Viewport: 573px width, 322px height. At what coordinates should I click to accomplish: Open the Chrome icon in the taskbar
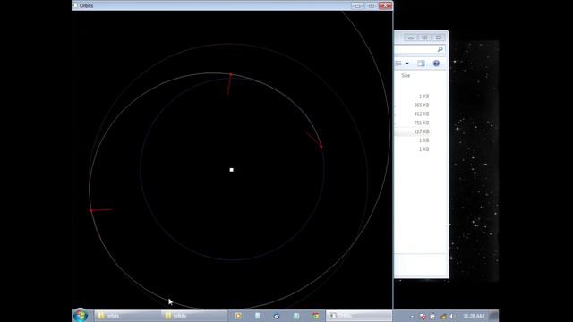point(316,316)
